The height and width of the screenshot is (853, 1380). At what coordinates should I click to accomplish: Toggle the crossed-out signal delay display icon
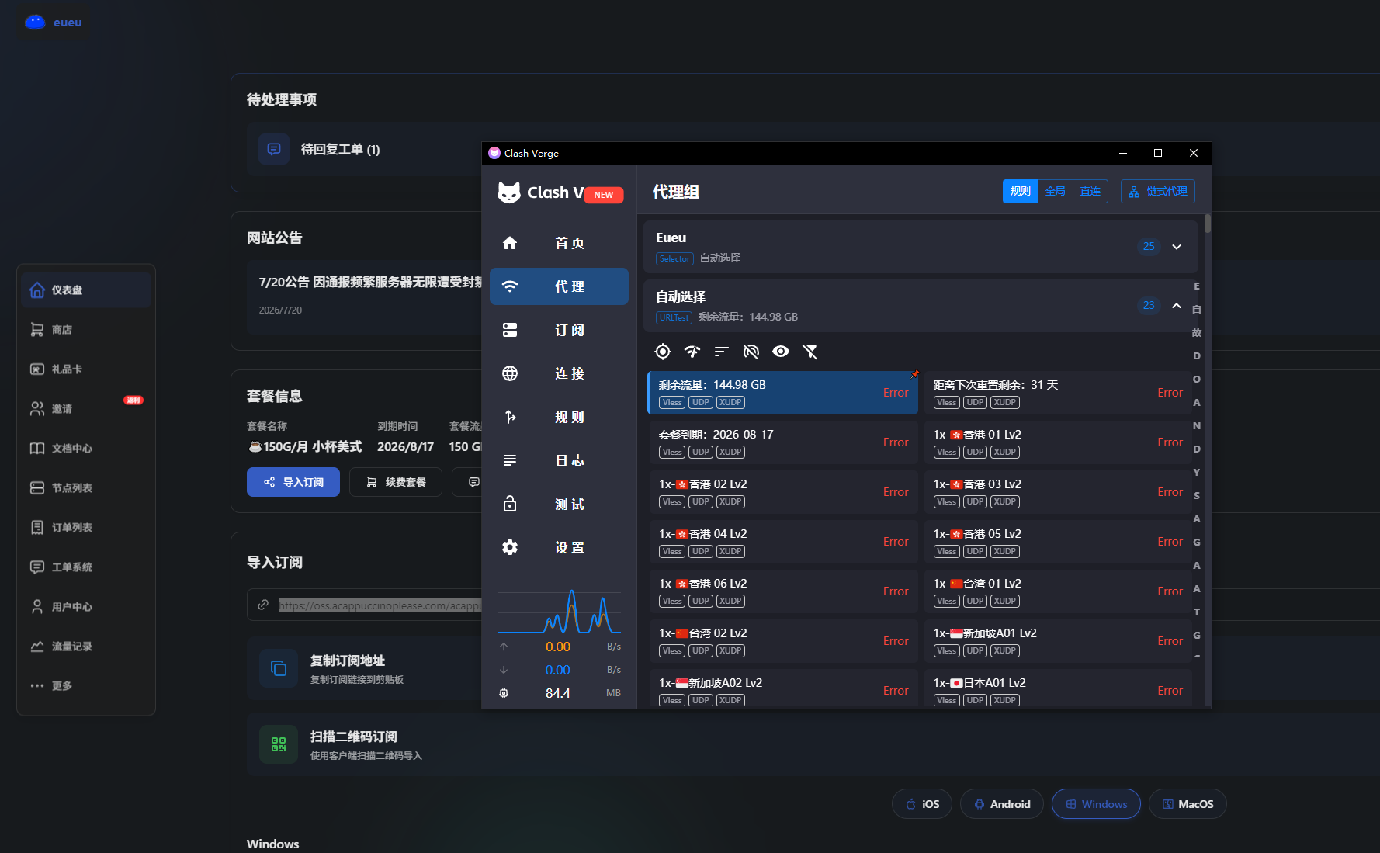click(751, 352)
